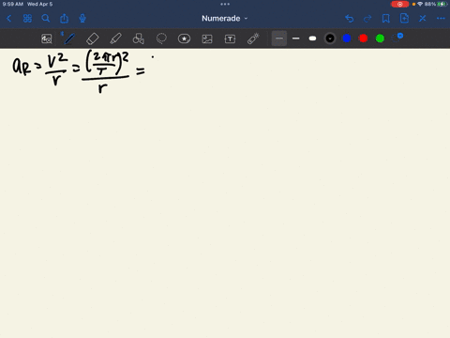The height and width of the screenshot is (338, 450).
Task: Tap the three dots multitasking handle
Action: [x=225, y=4]
